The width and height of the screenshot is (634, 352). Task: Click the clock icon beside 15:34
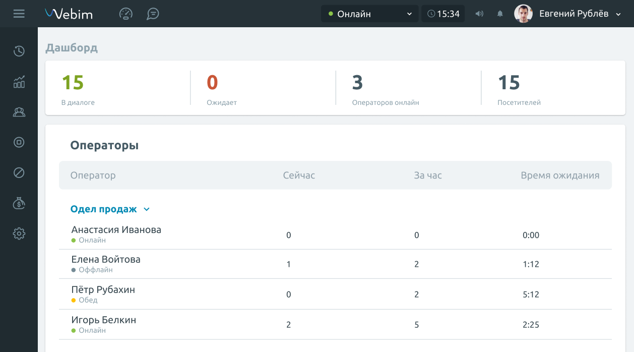tap(431, 14)
